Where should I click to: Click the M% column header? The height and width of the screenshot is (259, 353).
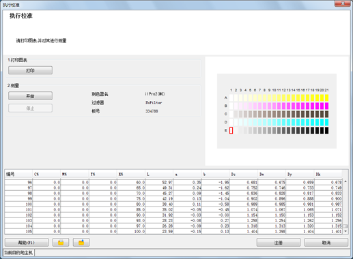[74, 174]
